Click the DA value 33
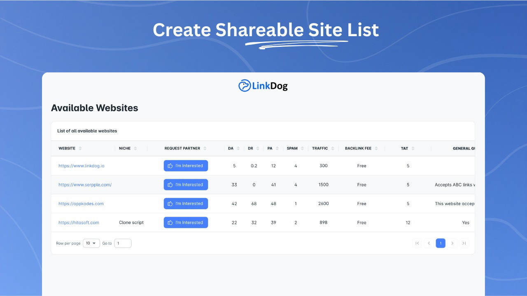 (x=234, y=185)
